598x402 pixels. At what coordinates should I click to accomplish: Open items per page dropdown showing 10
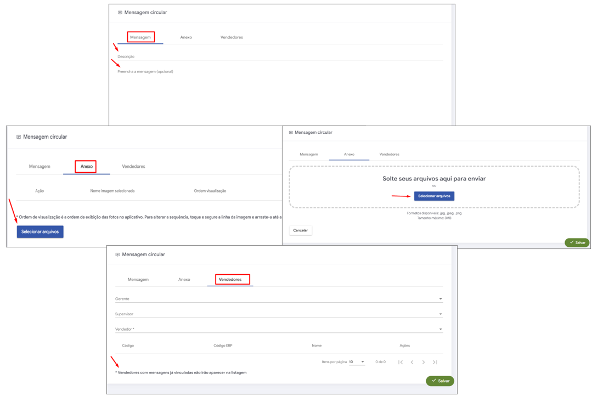pyautogui.click(x=357, y=362)
